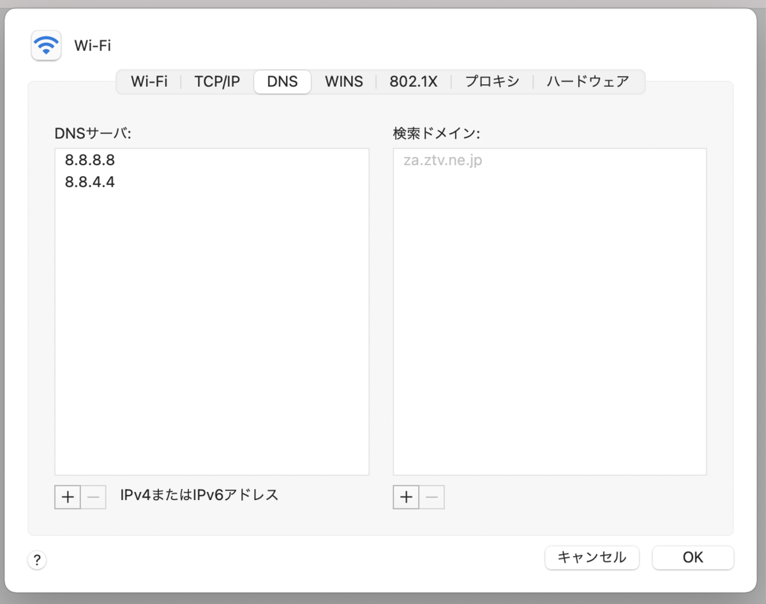Remove DNS server with minus button

point(93,497)
